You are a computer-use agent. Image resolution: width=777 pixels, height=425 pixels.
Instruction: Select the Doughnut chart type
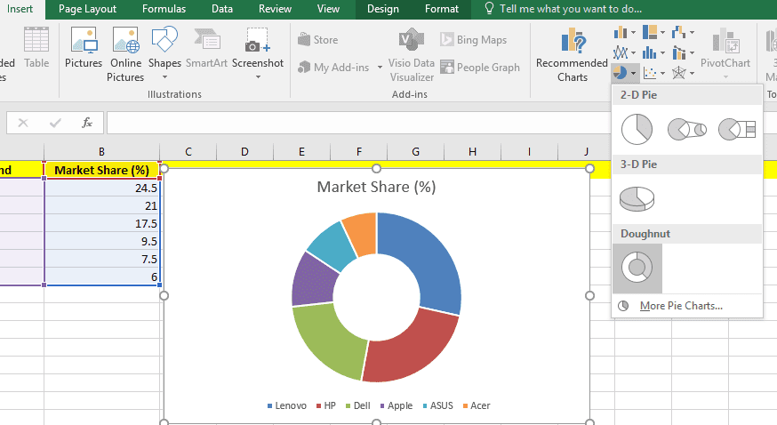point(637,268)
